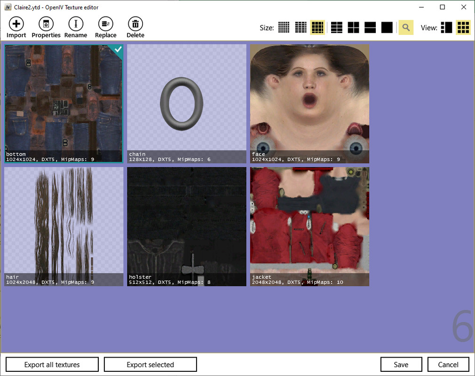Select the bottom jeans texture thumbnail
Image resolution: width=475 pixels, height=376 pixels.
click(x=64, y=103)
